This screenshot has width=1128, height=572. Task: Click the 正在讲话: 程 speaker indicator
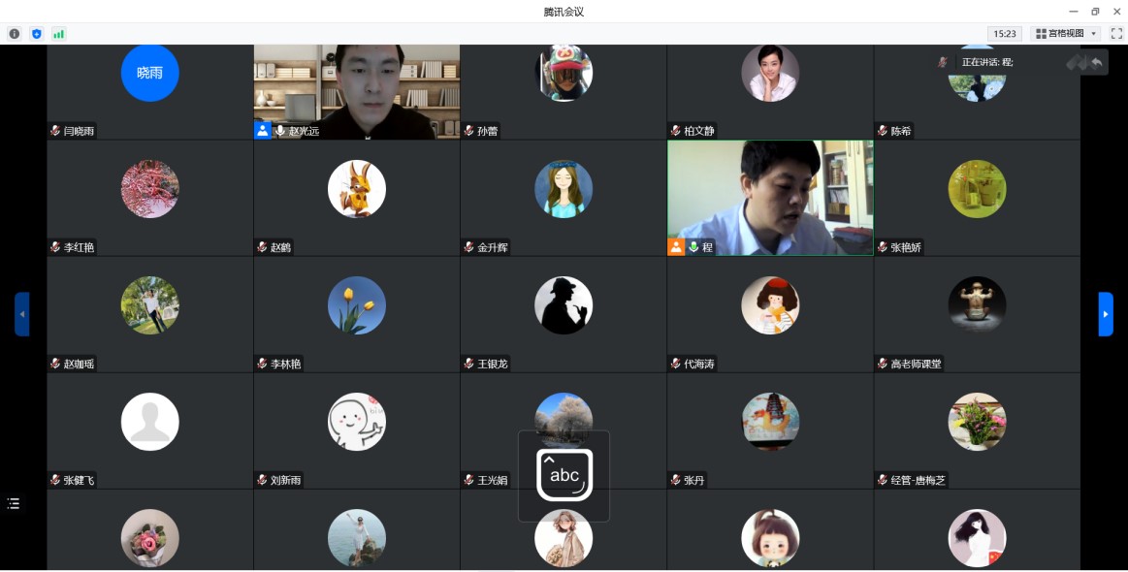987,63
